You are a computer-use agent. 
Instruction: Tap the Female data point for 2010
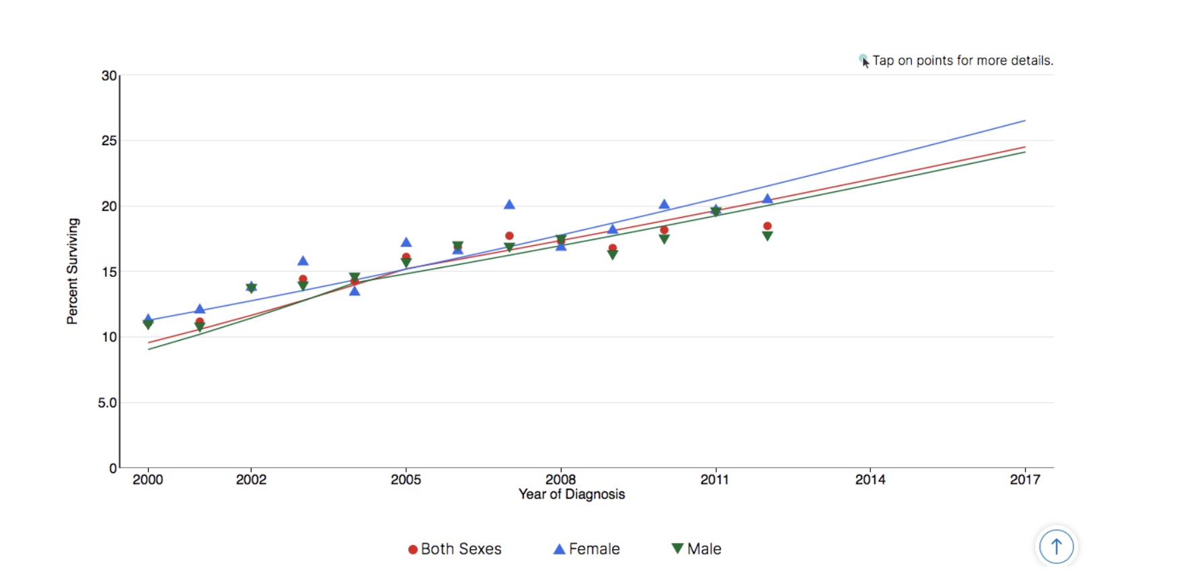(664, 204)
